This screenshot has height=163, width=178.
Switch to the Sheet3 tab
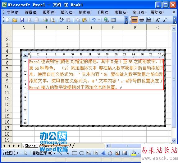click(x=65, y=146)
